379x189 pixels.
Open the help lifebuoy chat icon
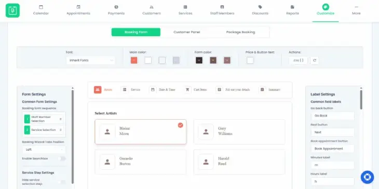pos(367,177)
